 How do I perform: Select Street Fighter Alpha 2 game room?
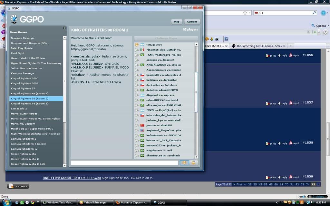click(x=24, y=159)
